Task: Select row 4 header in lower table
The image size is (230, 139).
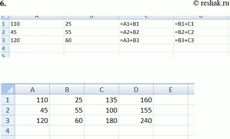Action: coord(8,130)
